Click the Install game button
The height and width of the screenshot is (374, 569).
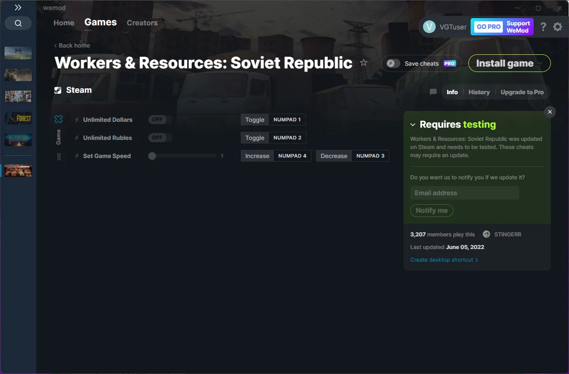510,63
